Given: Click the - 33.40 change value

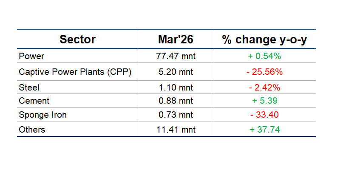Looking at the screenshot, I should (264, 115).
